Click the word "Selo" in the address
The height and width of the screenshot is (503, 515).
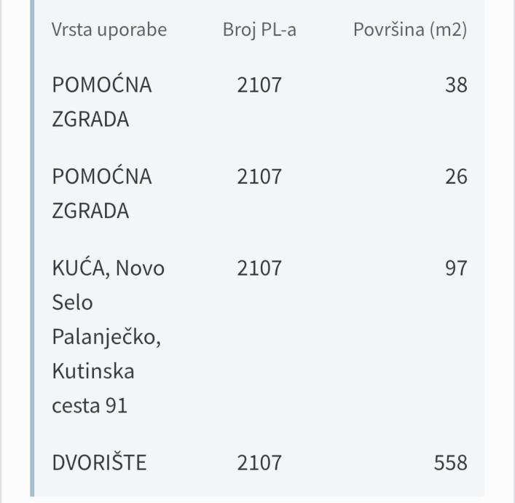pos(73,302)
